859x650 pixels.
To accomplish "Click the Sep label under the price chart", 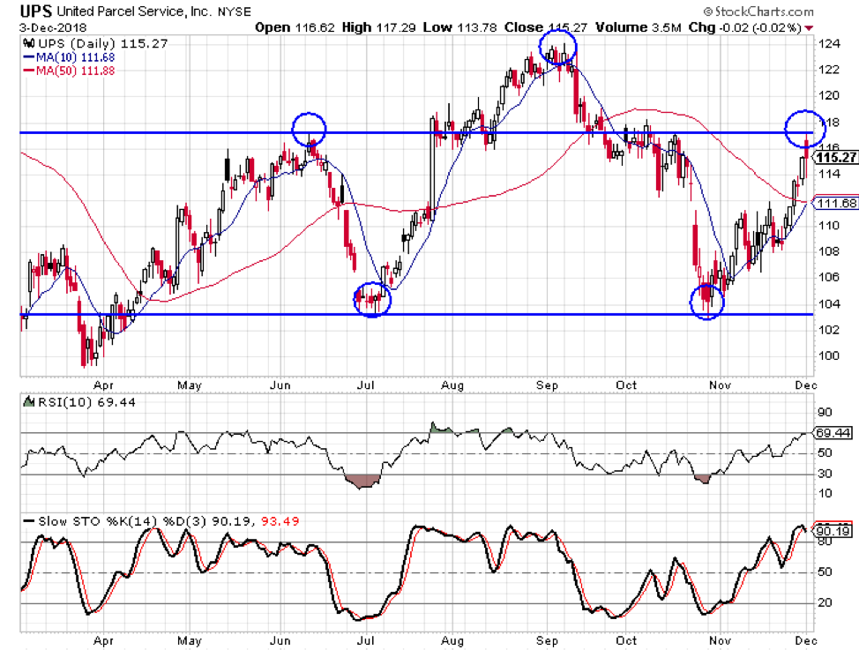I will (547, 385).
